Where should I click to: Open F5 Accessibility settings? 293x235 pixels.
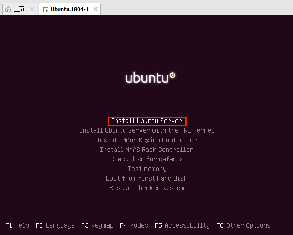[182, 225]
